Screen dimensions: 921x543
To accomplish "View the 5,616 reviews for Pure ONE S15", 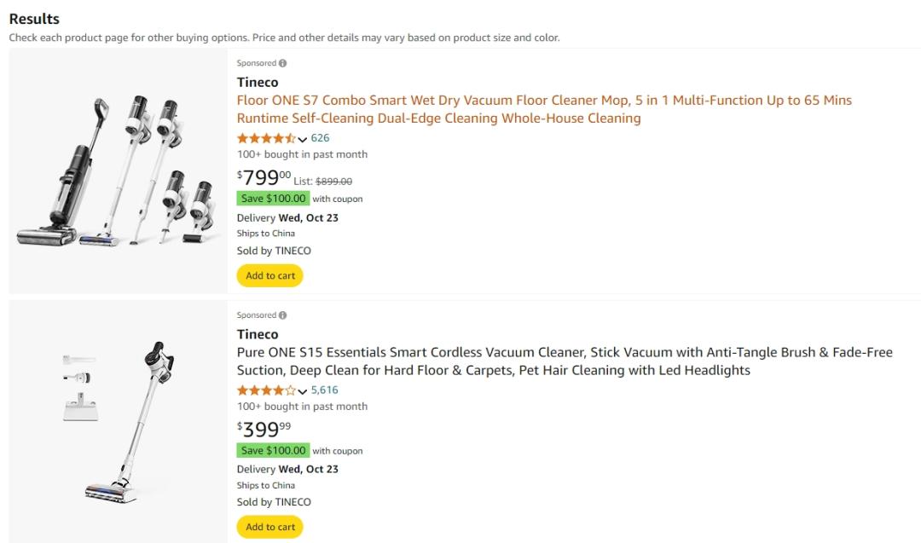I will click(x=325, y=390).
